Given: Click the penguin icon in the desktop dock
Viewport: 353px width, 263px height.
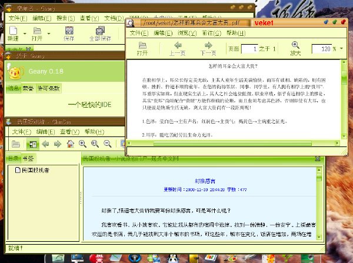Looking at the screenshot, I should [x=174, y=259].
